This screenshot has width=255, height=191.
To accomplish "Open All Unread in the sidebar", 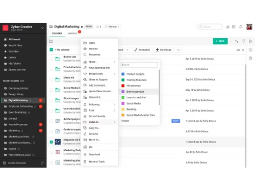I will click(14, 39).
